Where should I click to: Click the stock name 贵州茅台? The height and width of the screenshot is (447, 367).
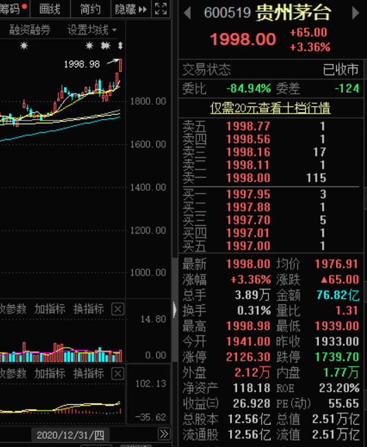click(293, 13)
